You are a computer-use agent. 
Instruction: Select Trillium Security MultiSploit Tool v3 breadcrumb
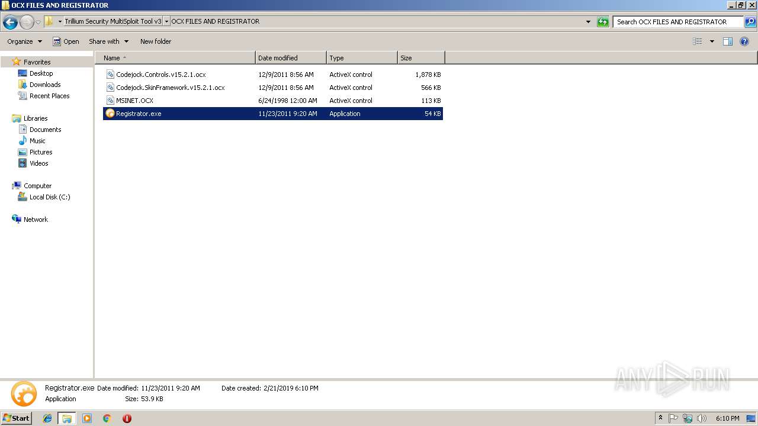click(x=113, y=21)
